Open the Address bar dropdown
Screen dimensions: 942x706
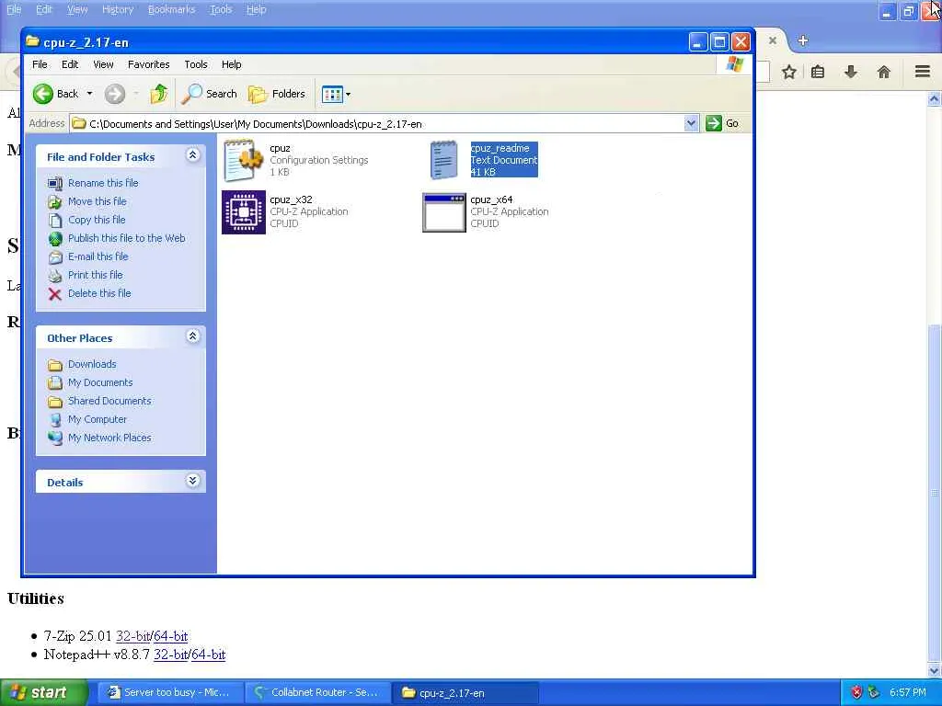coord(691,123)
